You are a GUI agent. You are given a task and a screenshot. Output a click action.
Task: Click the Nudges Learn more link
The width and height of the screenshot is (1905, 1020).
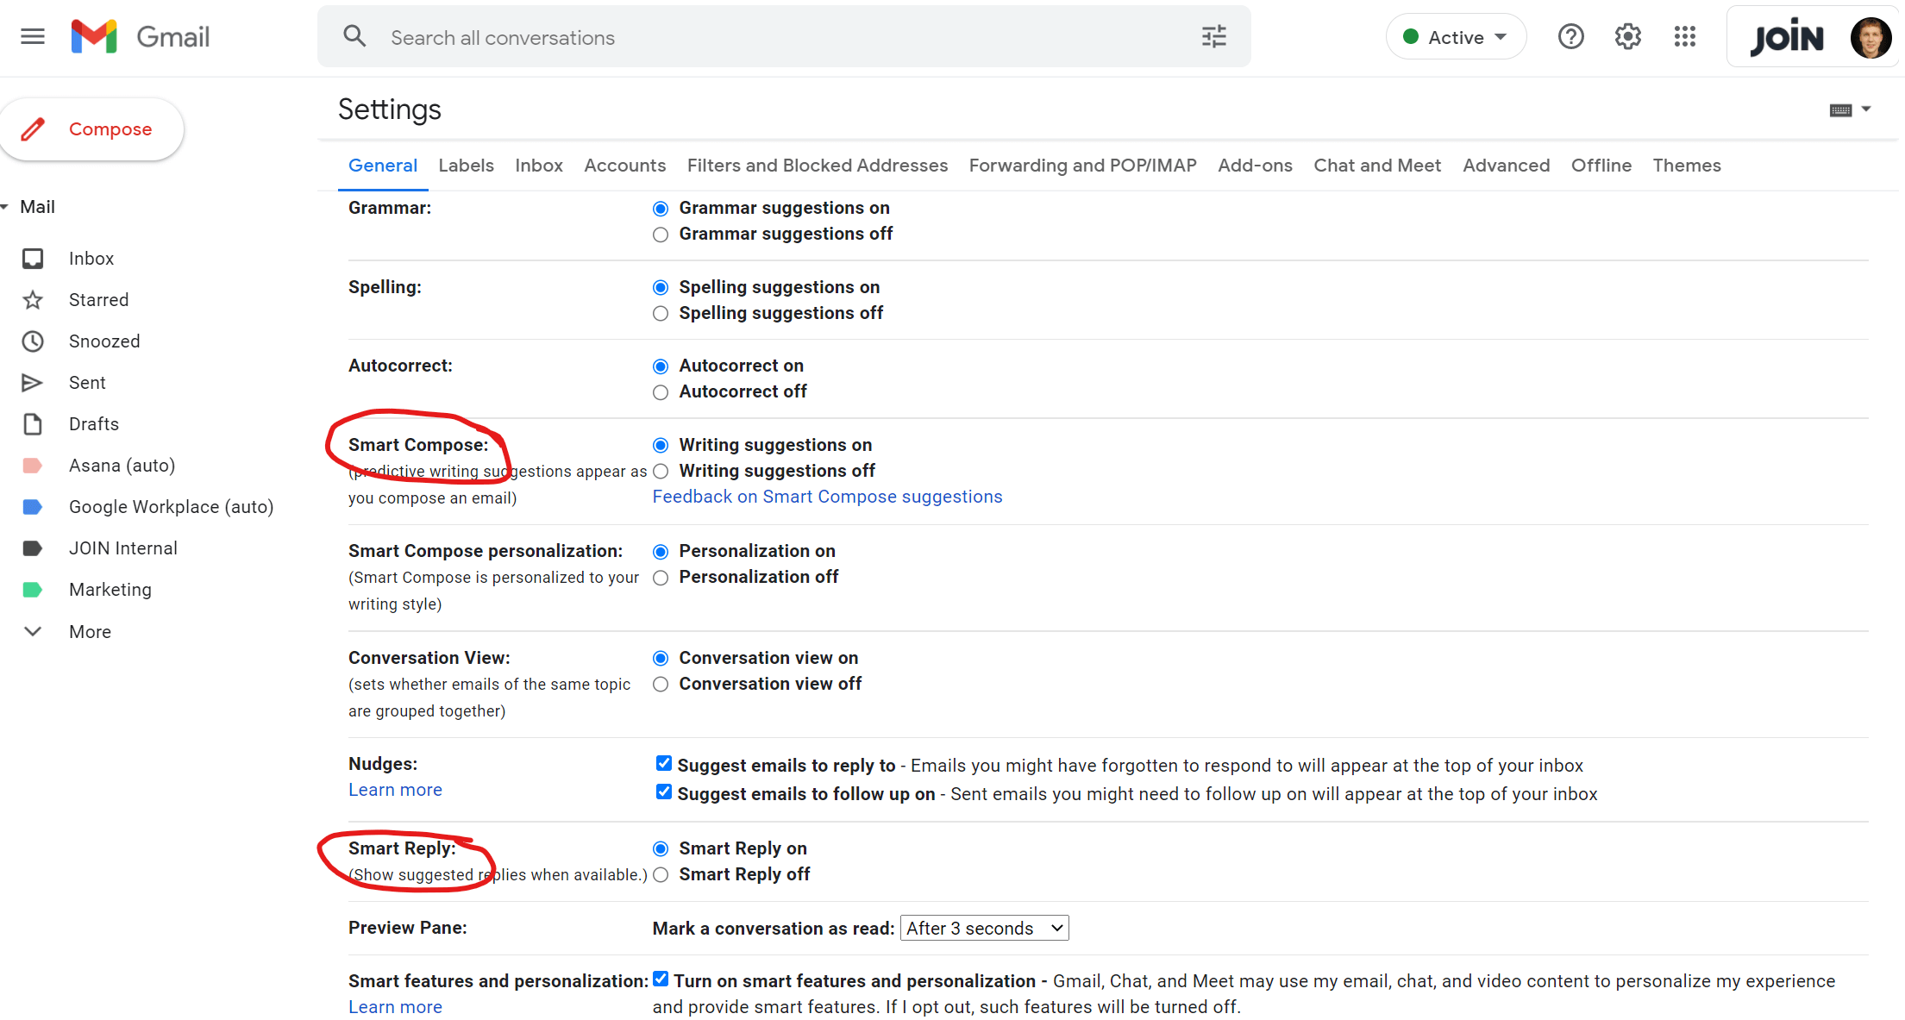(x=396, y=790)
